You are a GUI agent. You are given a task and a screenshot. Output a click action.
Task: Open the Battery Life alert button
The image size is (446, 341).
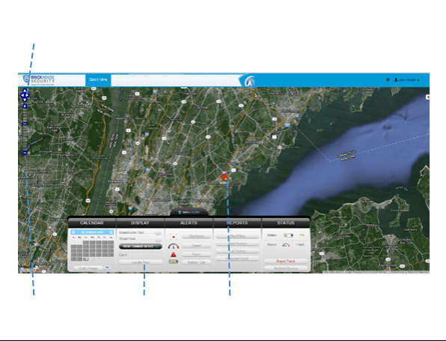[196, 262]
